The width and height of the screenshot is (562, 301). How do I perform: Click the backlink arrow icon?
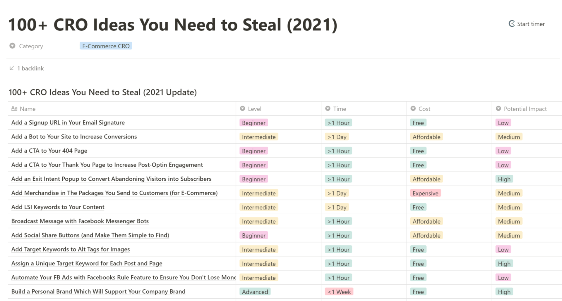click(x=12, y=68)
